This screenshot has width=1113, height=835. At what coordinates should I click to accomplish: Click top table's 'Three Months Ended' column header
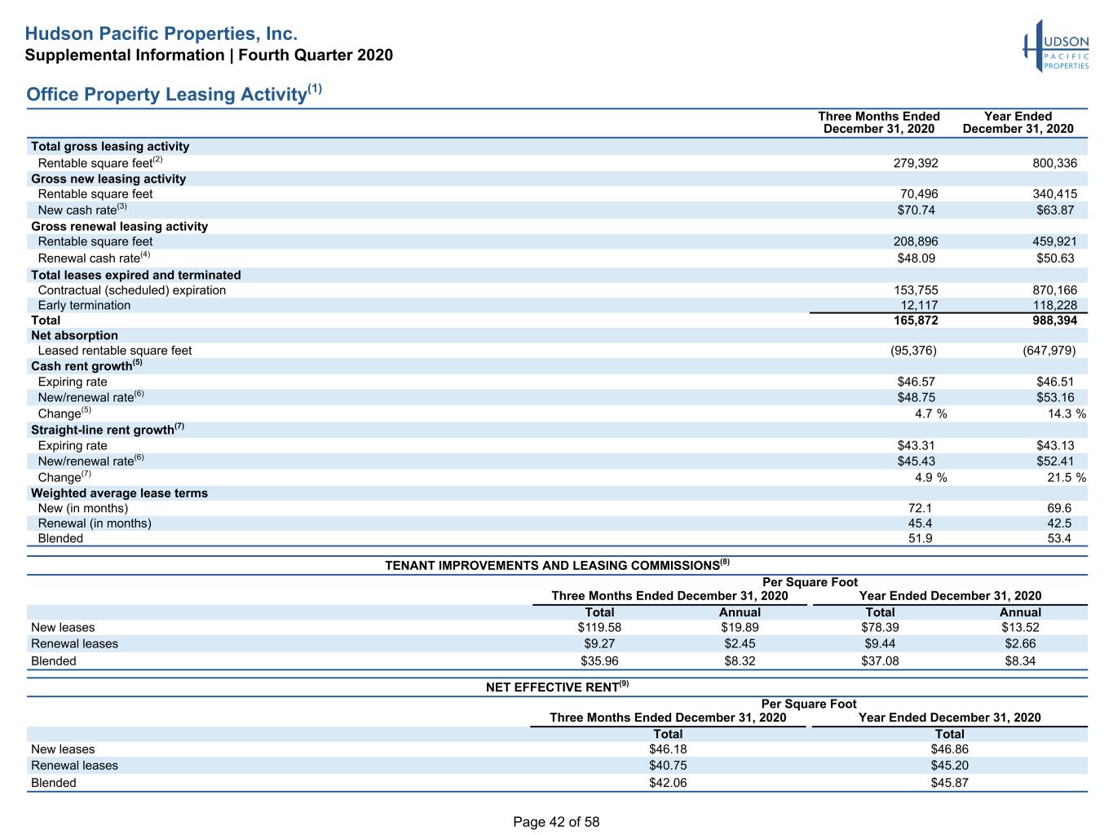pyautogui.click(x=879, y=122)
